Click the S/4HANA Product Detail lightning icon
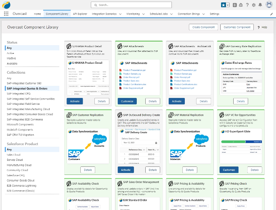This screenshot has height=210, width=276. point(69,46)
